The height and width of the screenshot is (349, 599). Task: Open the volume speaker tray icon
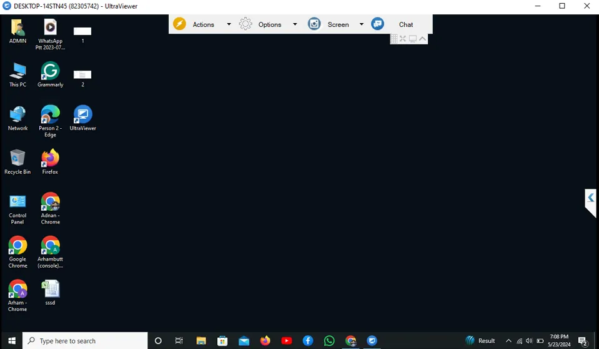tap(529, 341)
